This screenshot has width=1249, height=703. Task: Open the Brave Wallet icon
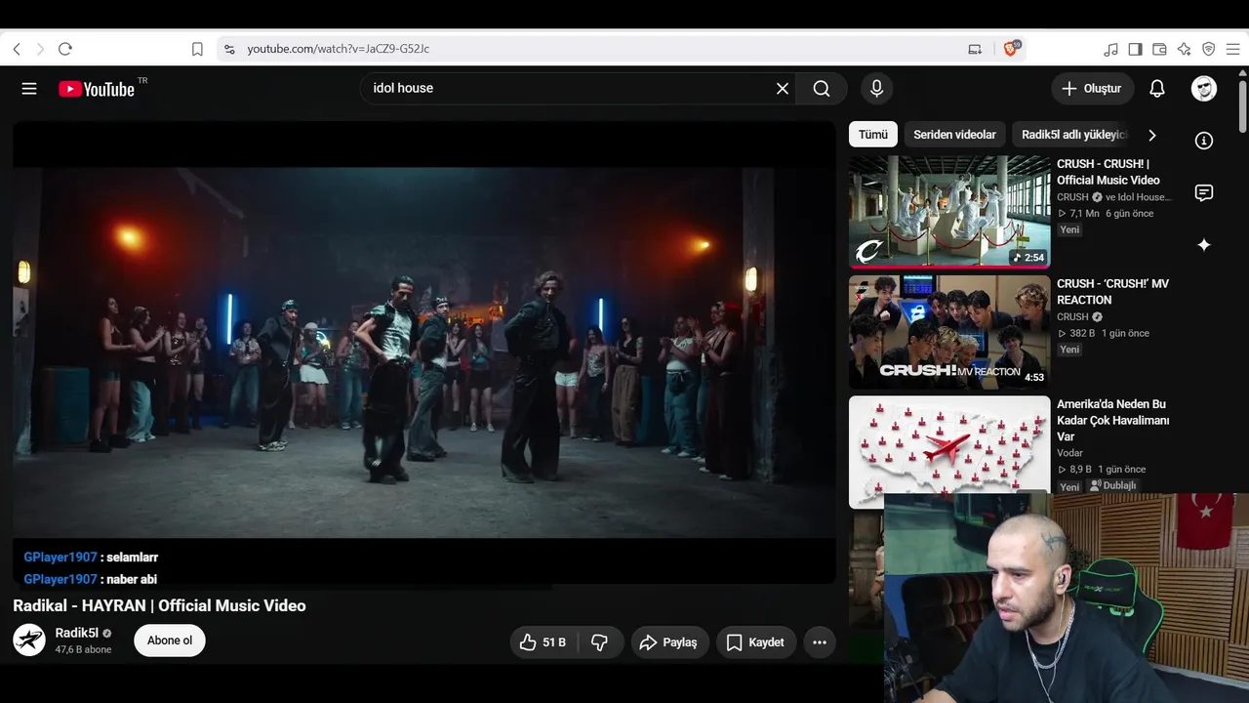[1159, 49]
